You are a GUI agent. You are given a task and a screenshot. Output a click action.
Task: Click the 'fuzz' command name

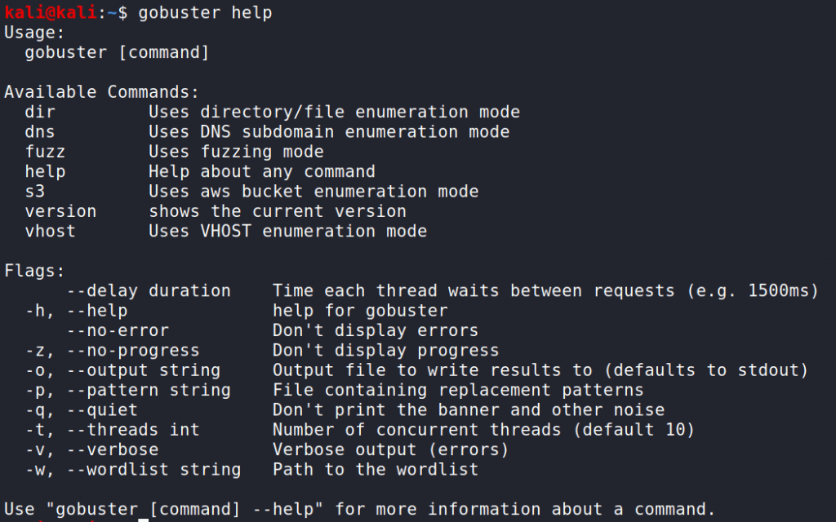point(46,152)
